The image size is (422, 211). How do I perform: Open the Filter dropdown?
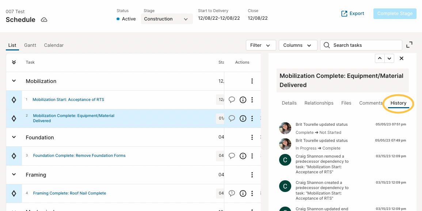pyautogui.click(x=261, y=45)
